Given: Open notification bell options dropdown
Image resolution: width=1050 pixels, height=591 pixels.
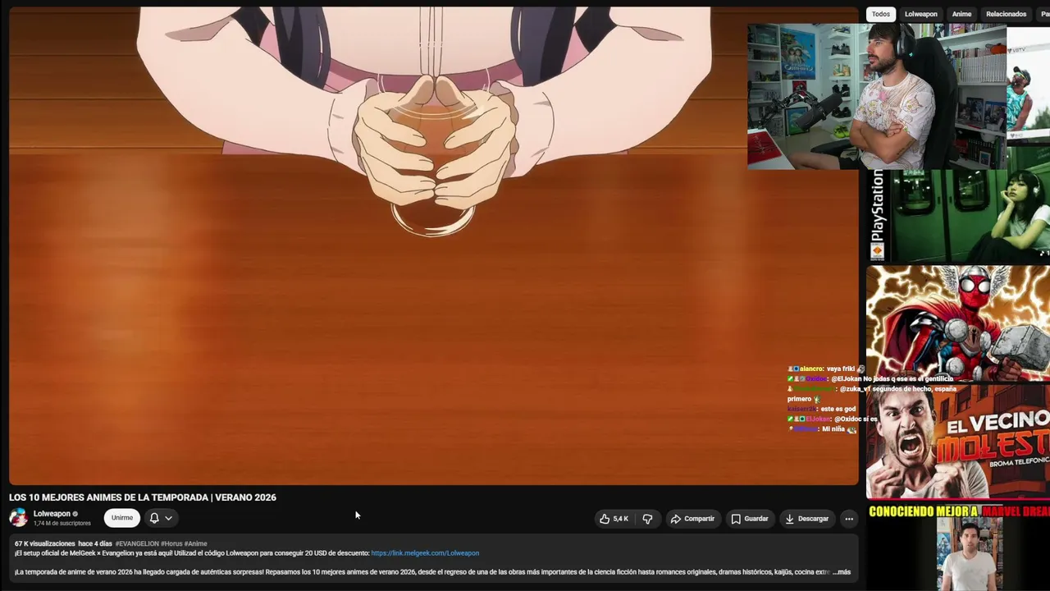Looking at the screenshot, I should [x=161, y=518].
